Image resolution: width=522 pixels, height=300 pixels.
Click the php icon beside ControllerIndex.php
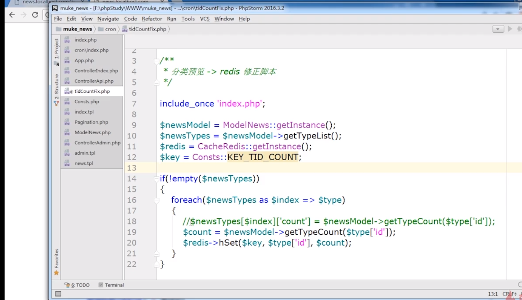[67, 71]
